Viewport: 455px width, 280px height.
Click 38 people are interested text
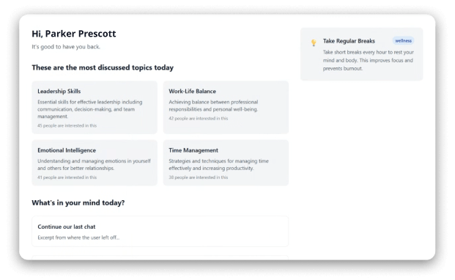pos(198,177)
